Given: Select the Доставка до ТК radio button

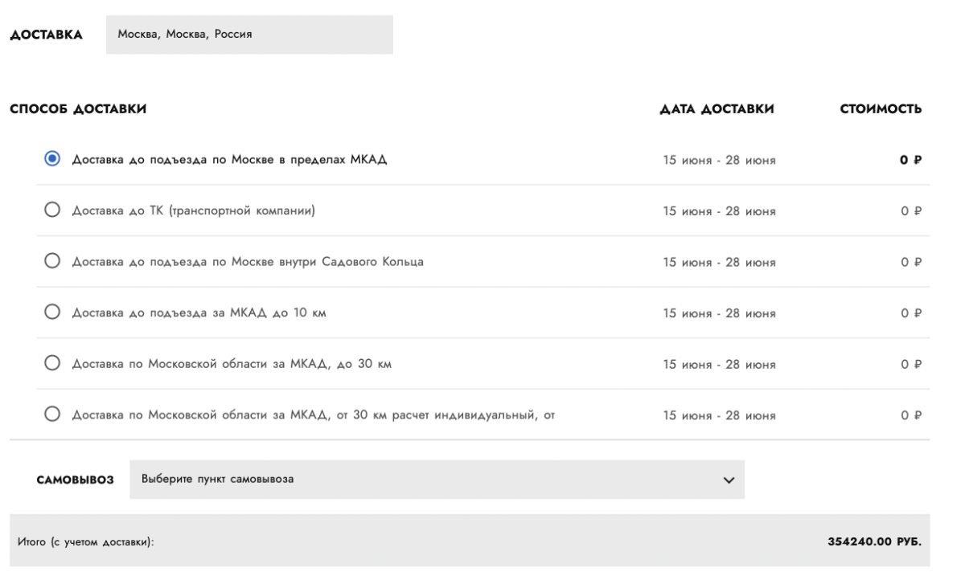Looking at the screenshot, I should pyautogui.click(x=52, y=210).
